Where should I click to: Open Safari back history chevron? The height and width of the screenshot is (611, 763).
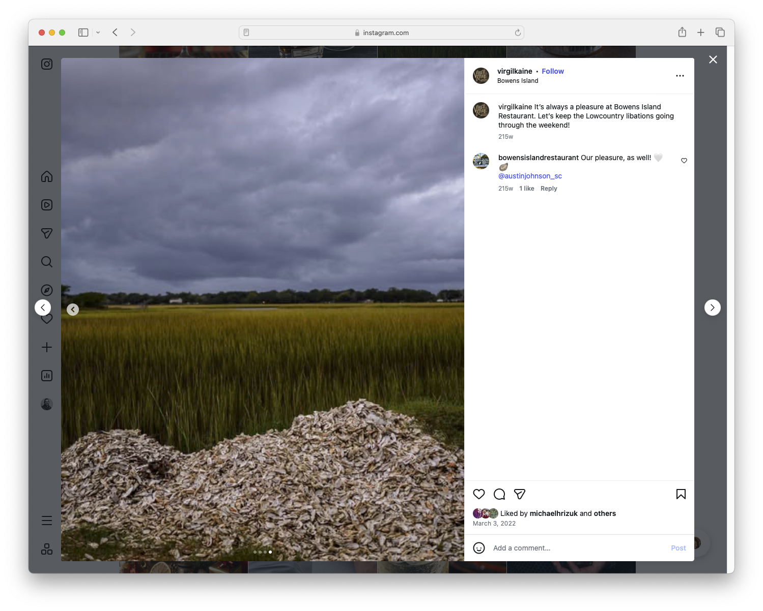115,32
